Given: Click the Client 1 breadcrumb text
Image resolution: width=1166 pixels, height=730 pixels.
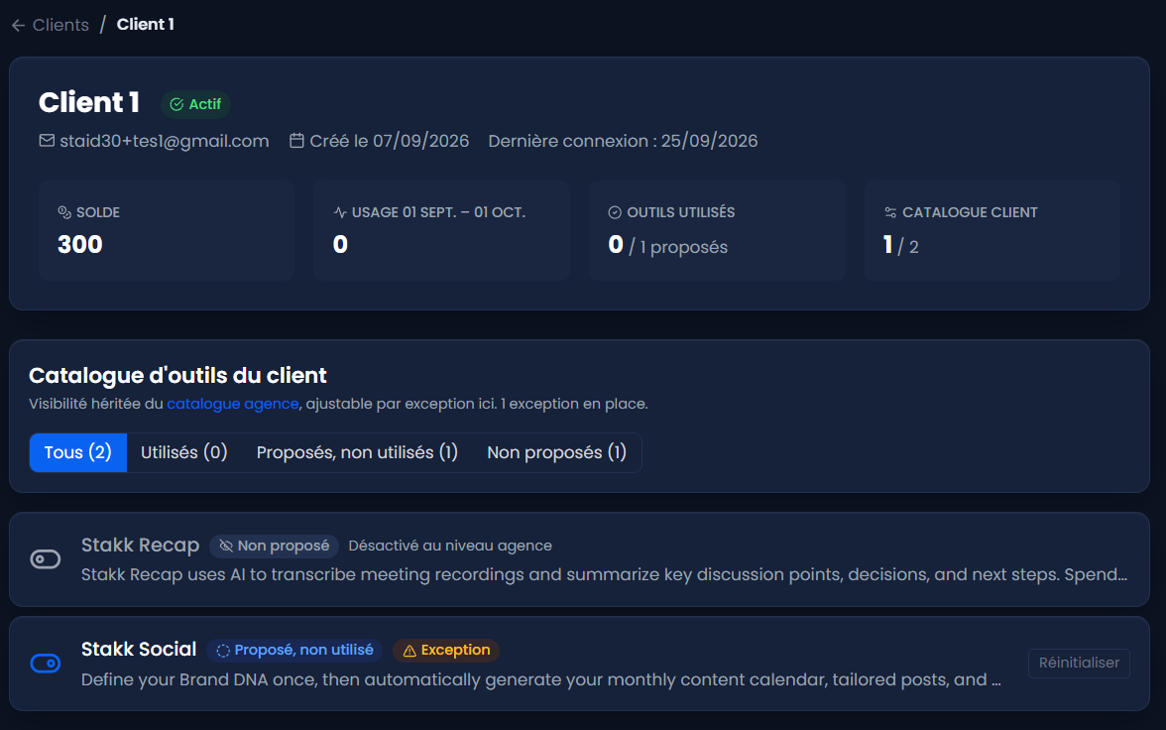Looking at the screenshot, I should (x=145, y=25).
